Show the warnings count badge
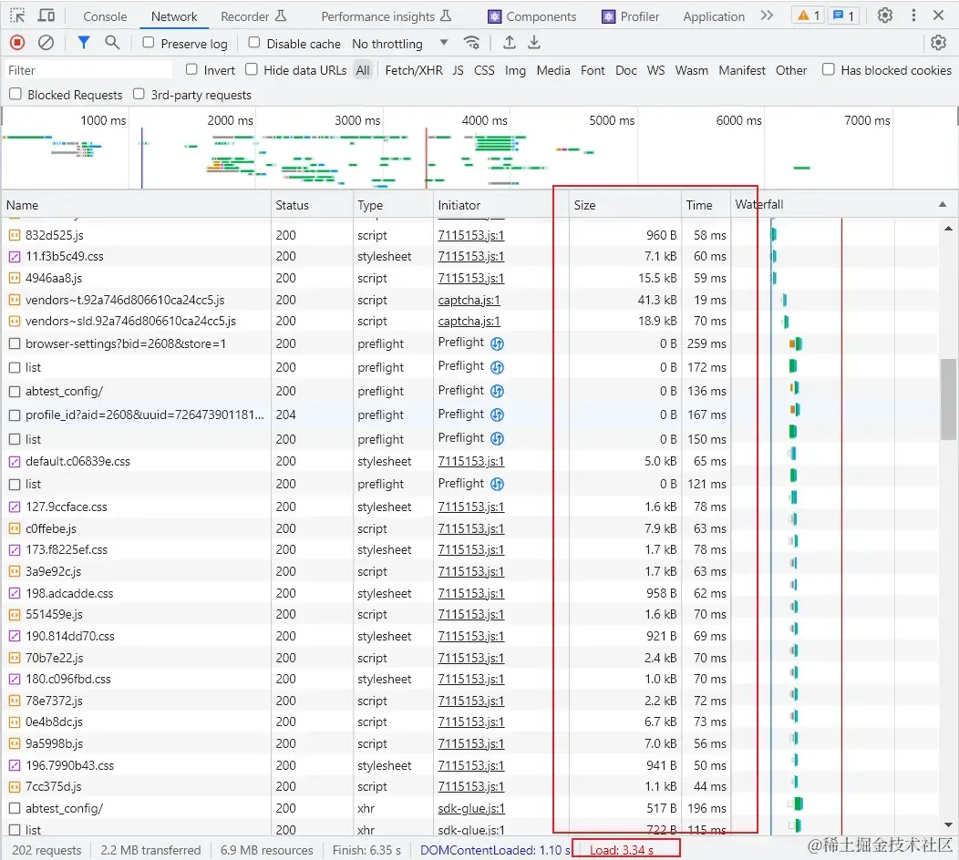Screen dimensions: 959x860 [x=808, y=15]
